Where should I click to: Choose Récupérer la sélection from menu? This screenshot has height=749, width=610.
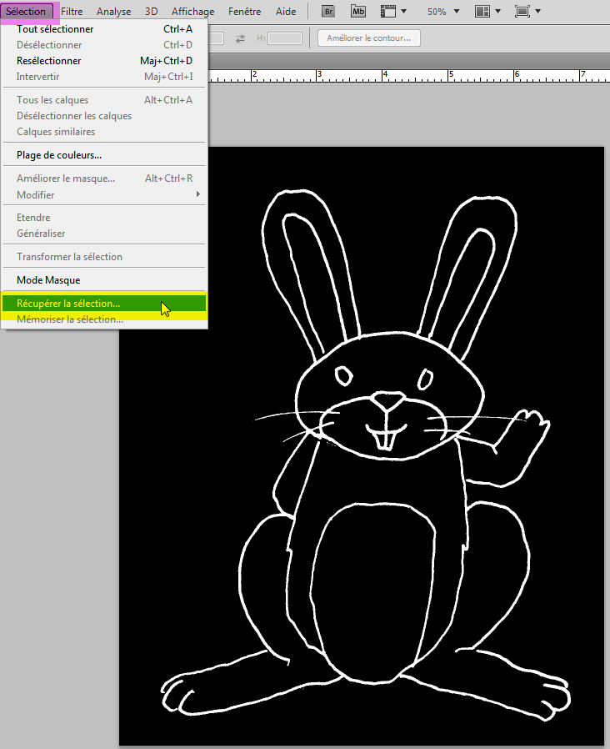68,304
